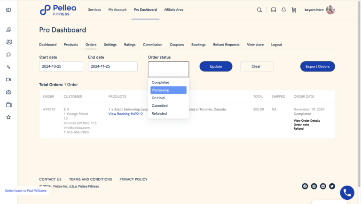Click the Logout tab
Screen dimensions: 361x204
tap(276, 45)
